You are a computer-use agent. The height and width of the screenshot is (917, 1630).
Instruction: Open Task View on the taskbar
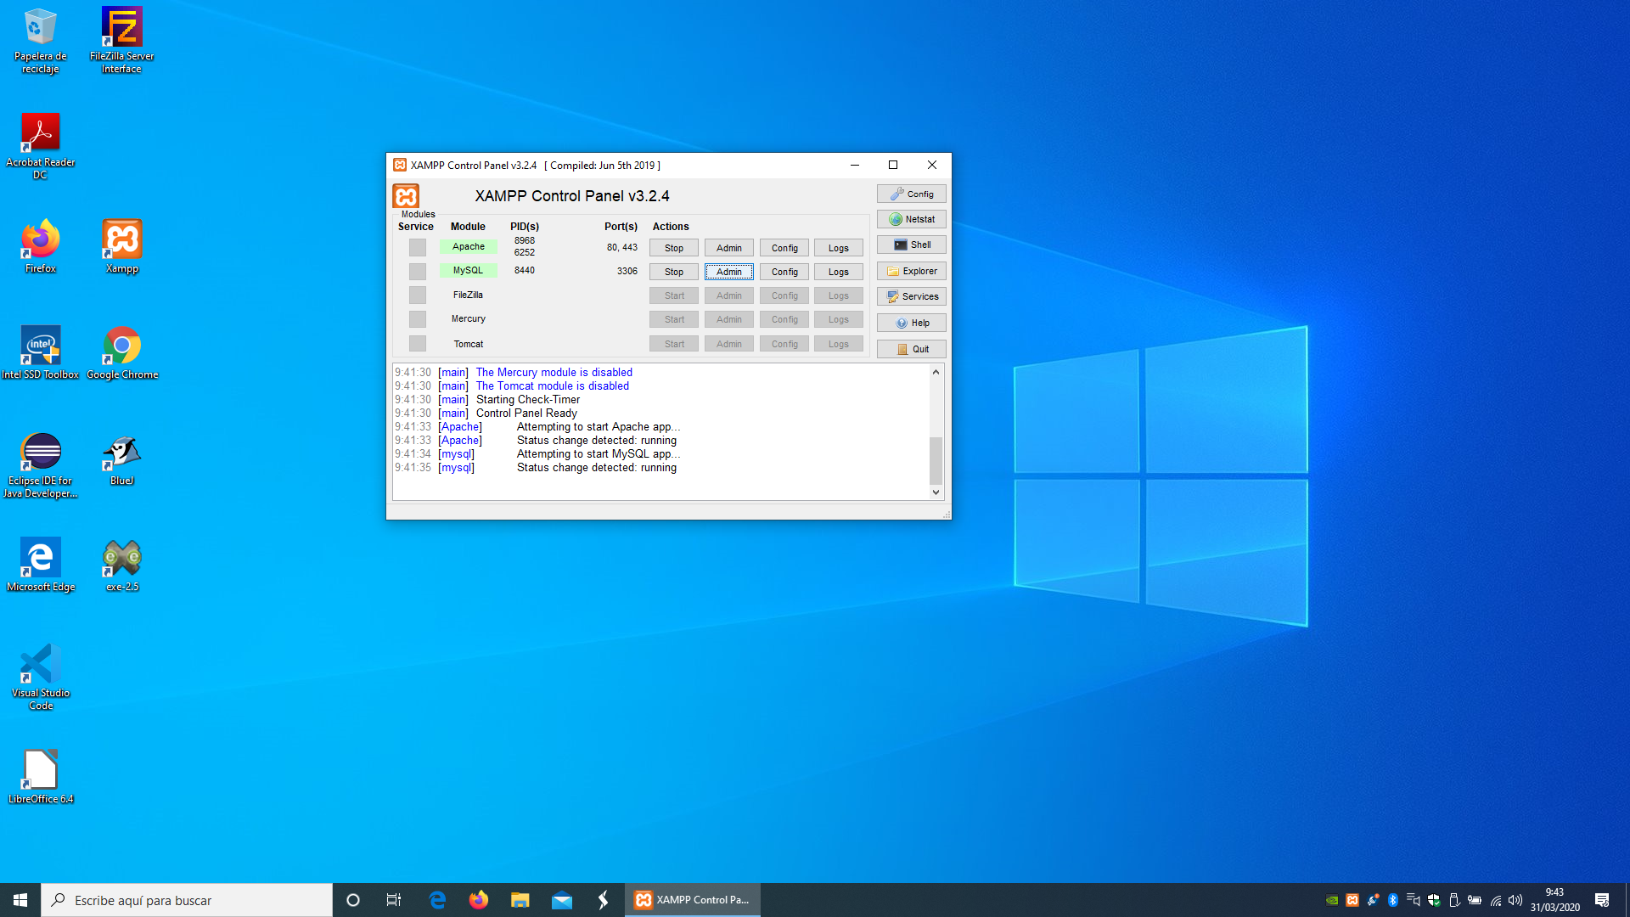394,900
